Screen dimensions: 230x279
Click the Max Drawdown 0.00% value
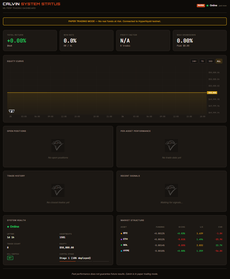click(x=185, y=41)
